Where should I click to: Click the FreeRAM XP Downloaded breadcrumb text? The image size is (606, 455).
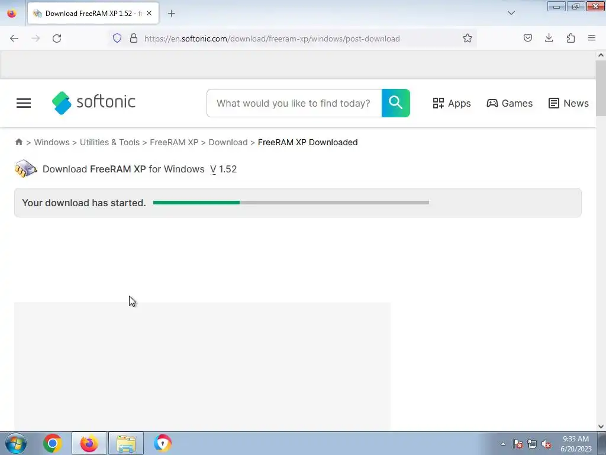tap(308, 142)
